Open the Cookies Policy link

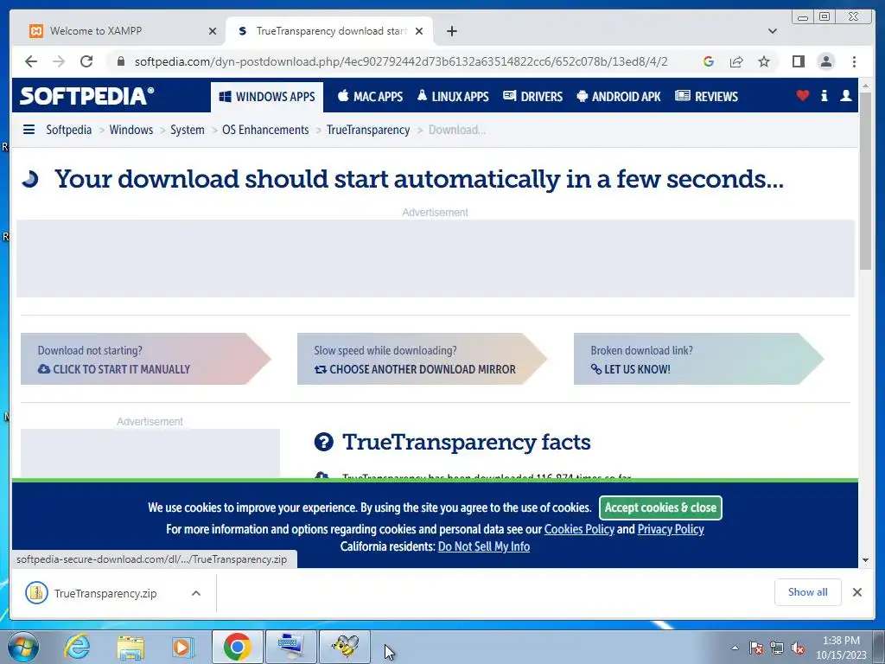click(x=579, y=530)
